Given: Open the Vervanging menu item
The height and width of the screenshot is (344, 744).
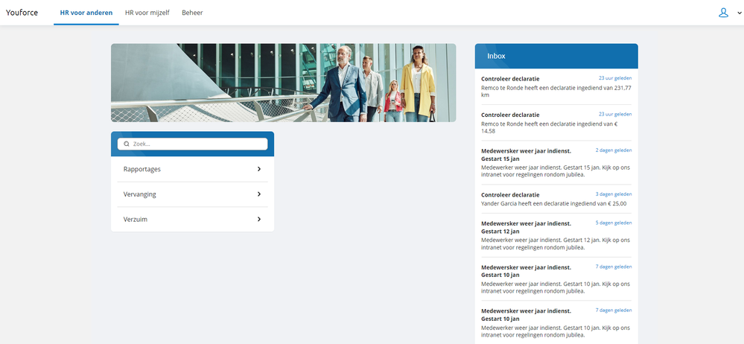Looking at the screenshot, I should pyautogui.click(x=193, y=194).
